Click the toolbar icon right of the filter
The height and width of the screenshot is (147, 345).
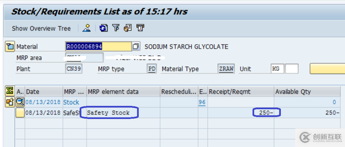coord(128,28)
